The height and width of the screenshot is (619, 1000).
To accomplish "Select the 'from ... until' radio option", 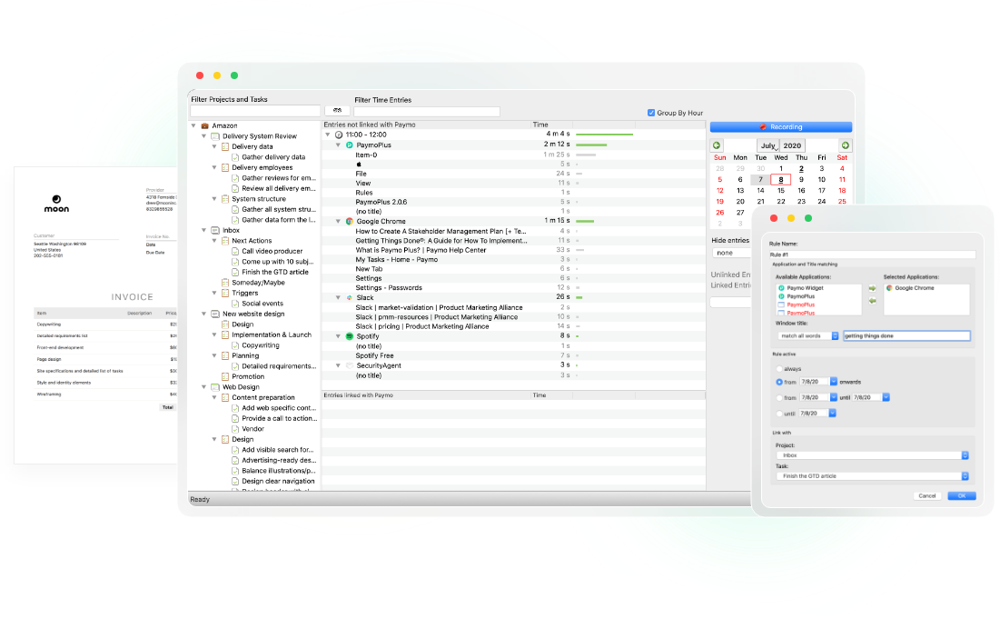I will click(779, 397).
